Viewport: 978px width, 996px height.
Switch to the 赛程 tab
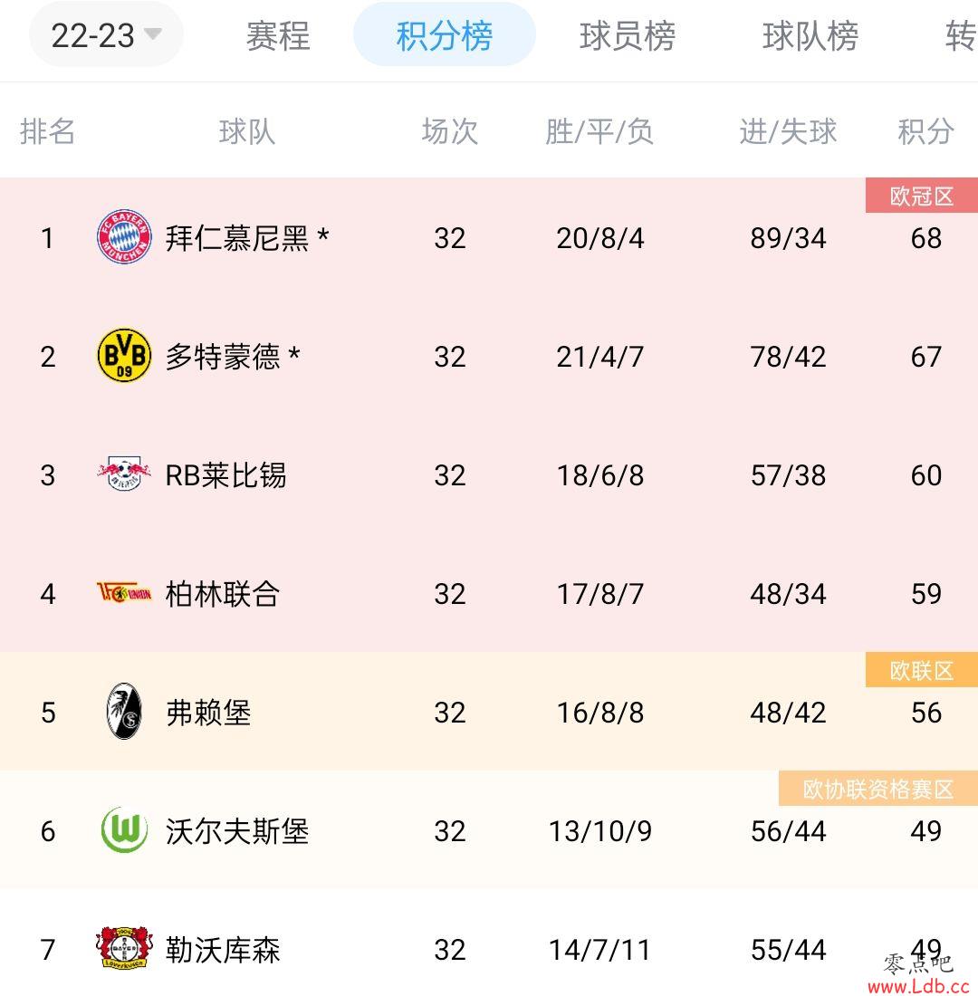(x=278, y=35)
